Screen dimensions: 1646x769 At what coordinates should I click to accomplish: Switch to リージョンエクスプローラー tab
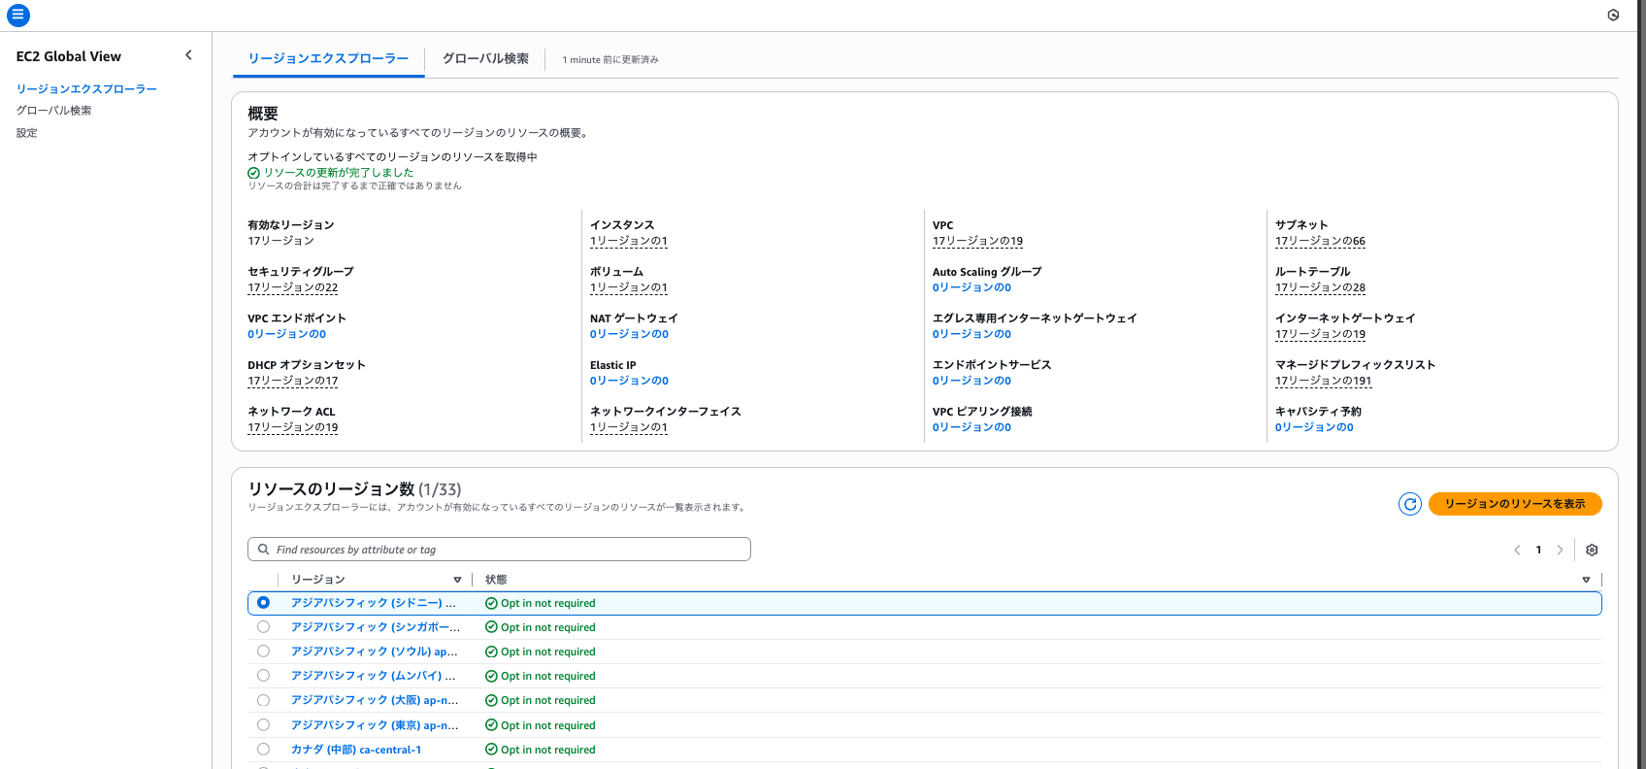[x=328, y=58]
